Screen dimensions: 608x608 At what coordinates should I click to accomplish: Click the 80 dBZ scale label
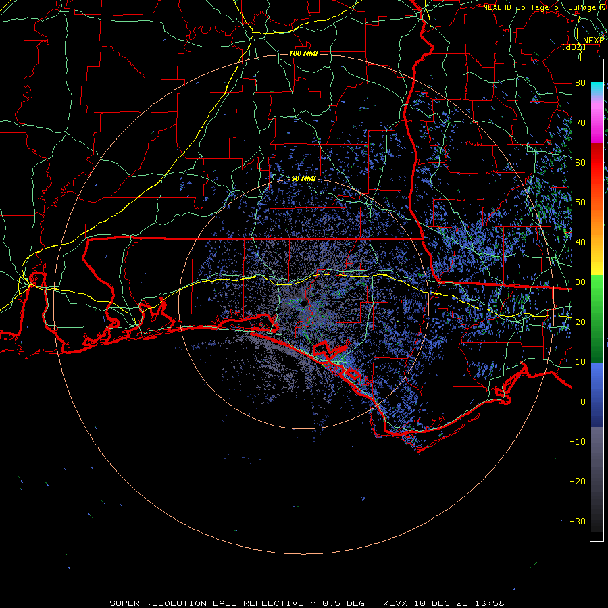click(x=580, y=83)
